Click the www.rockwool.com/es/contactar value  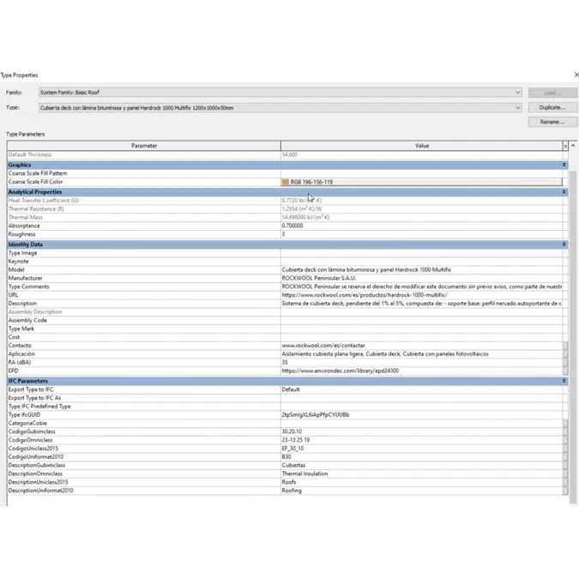[x=323, y=346]
